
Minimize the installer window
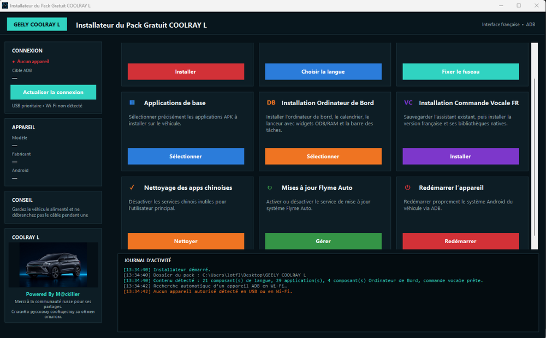[x=501, y=5]
